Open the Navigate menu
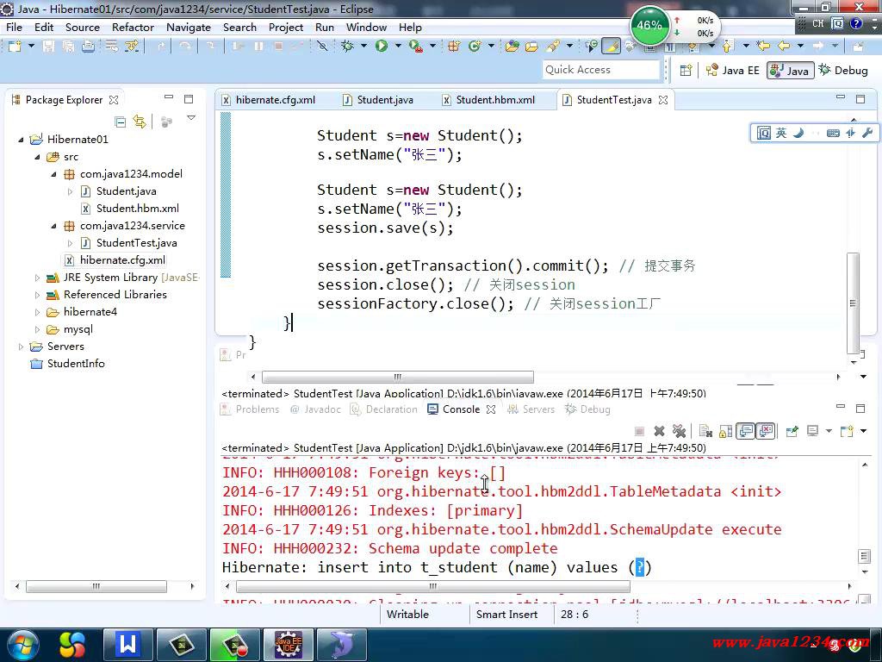The image size is (882, 662). click(189, 27)
